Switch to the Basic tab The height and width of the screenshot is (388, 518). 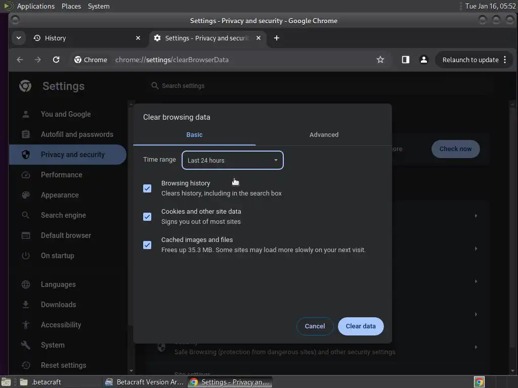194,134
